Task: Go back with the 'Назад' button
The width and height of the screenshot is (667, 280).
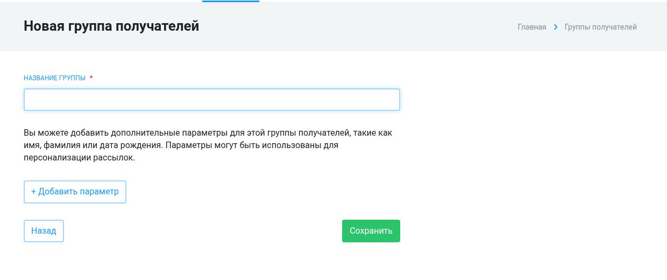Action: coord(44,231)
